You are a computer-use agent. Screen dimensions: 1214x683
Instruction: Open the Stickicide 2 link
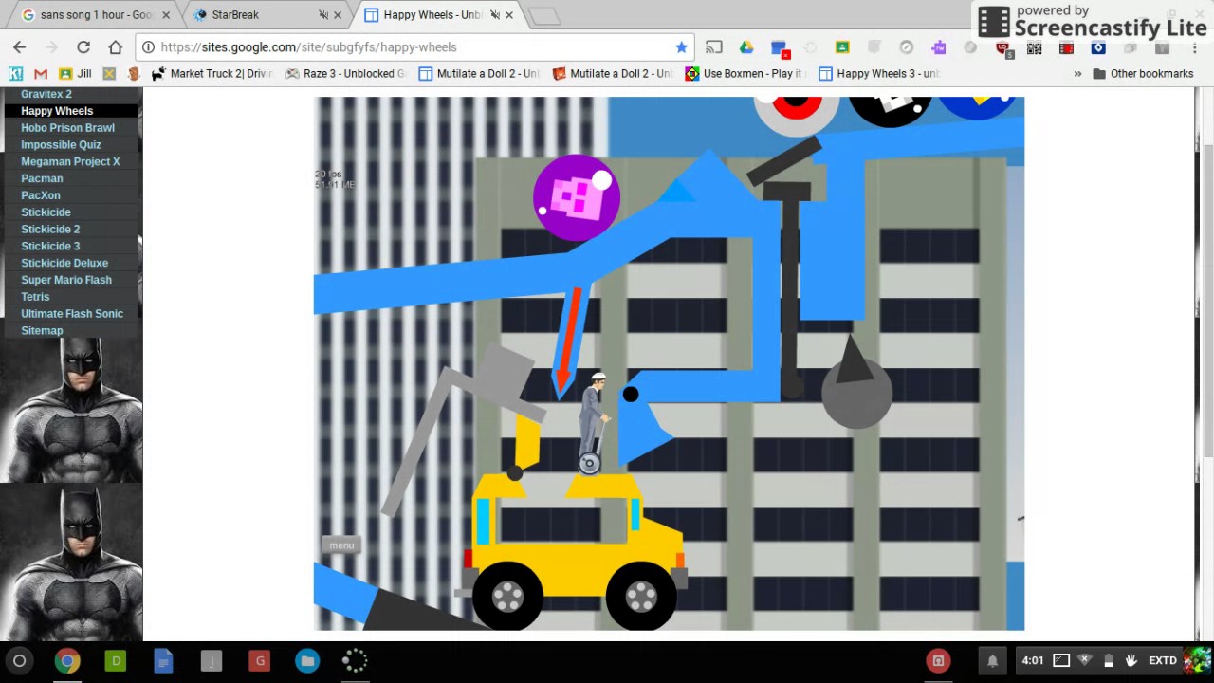click(x=50, y=229)
